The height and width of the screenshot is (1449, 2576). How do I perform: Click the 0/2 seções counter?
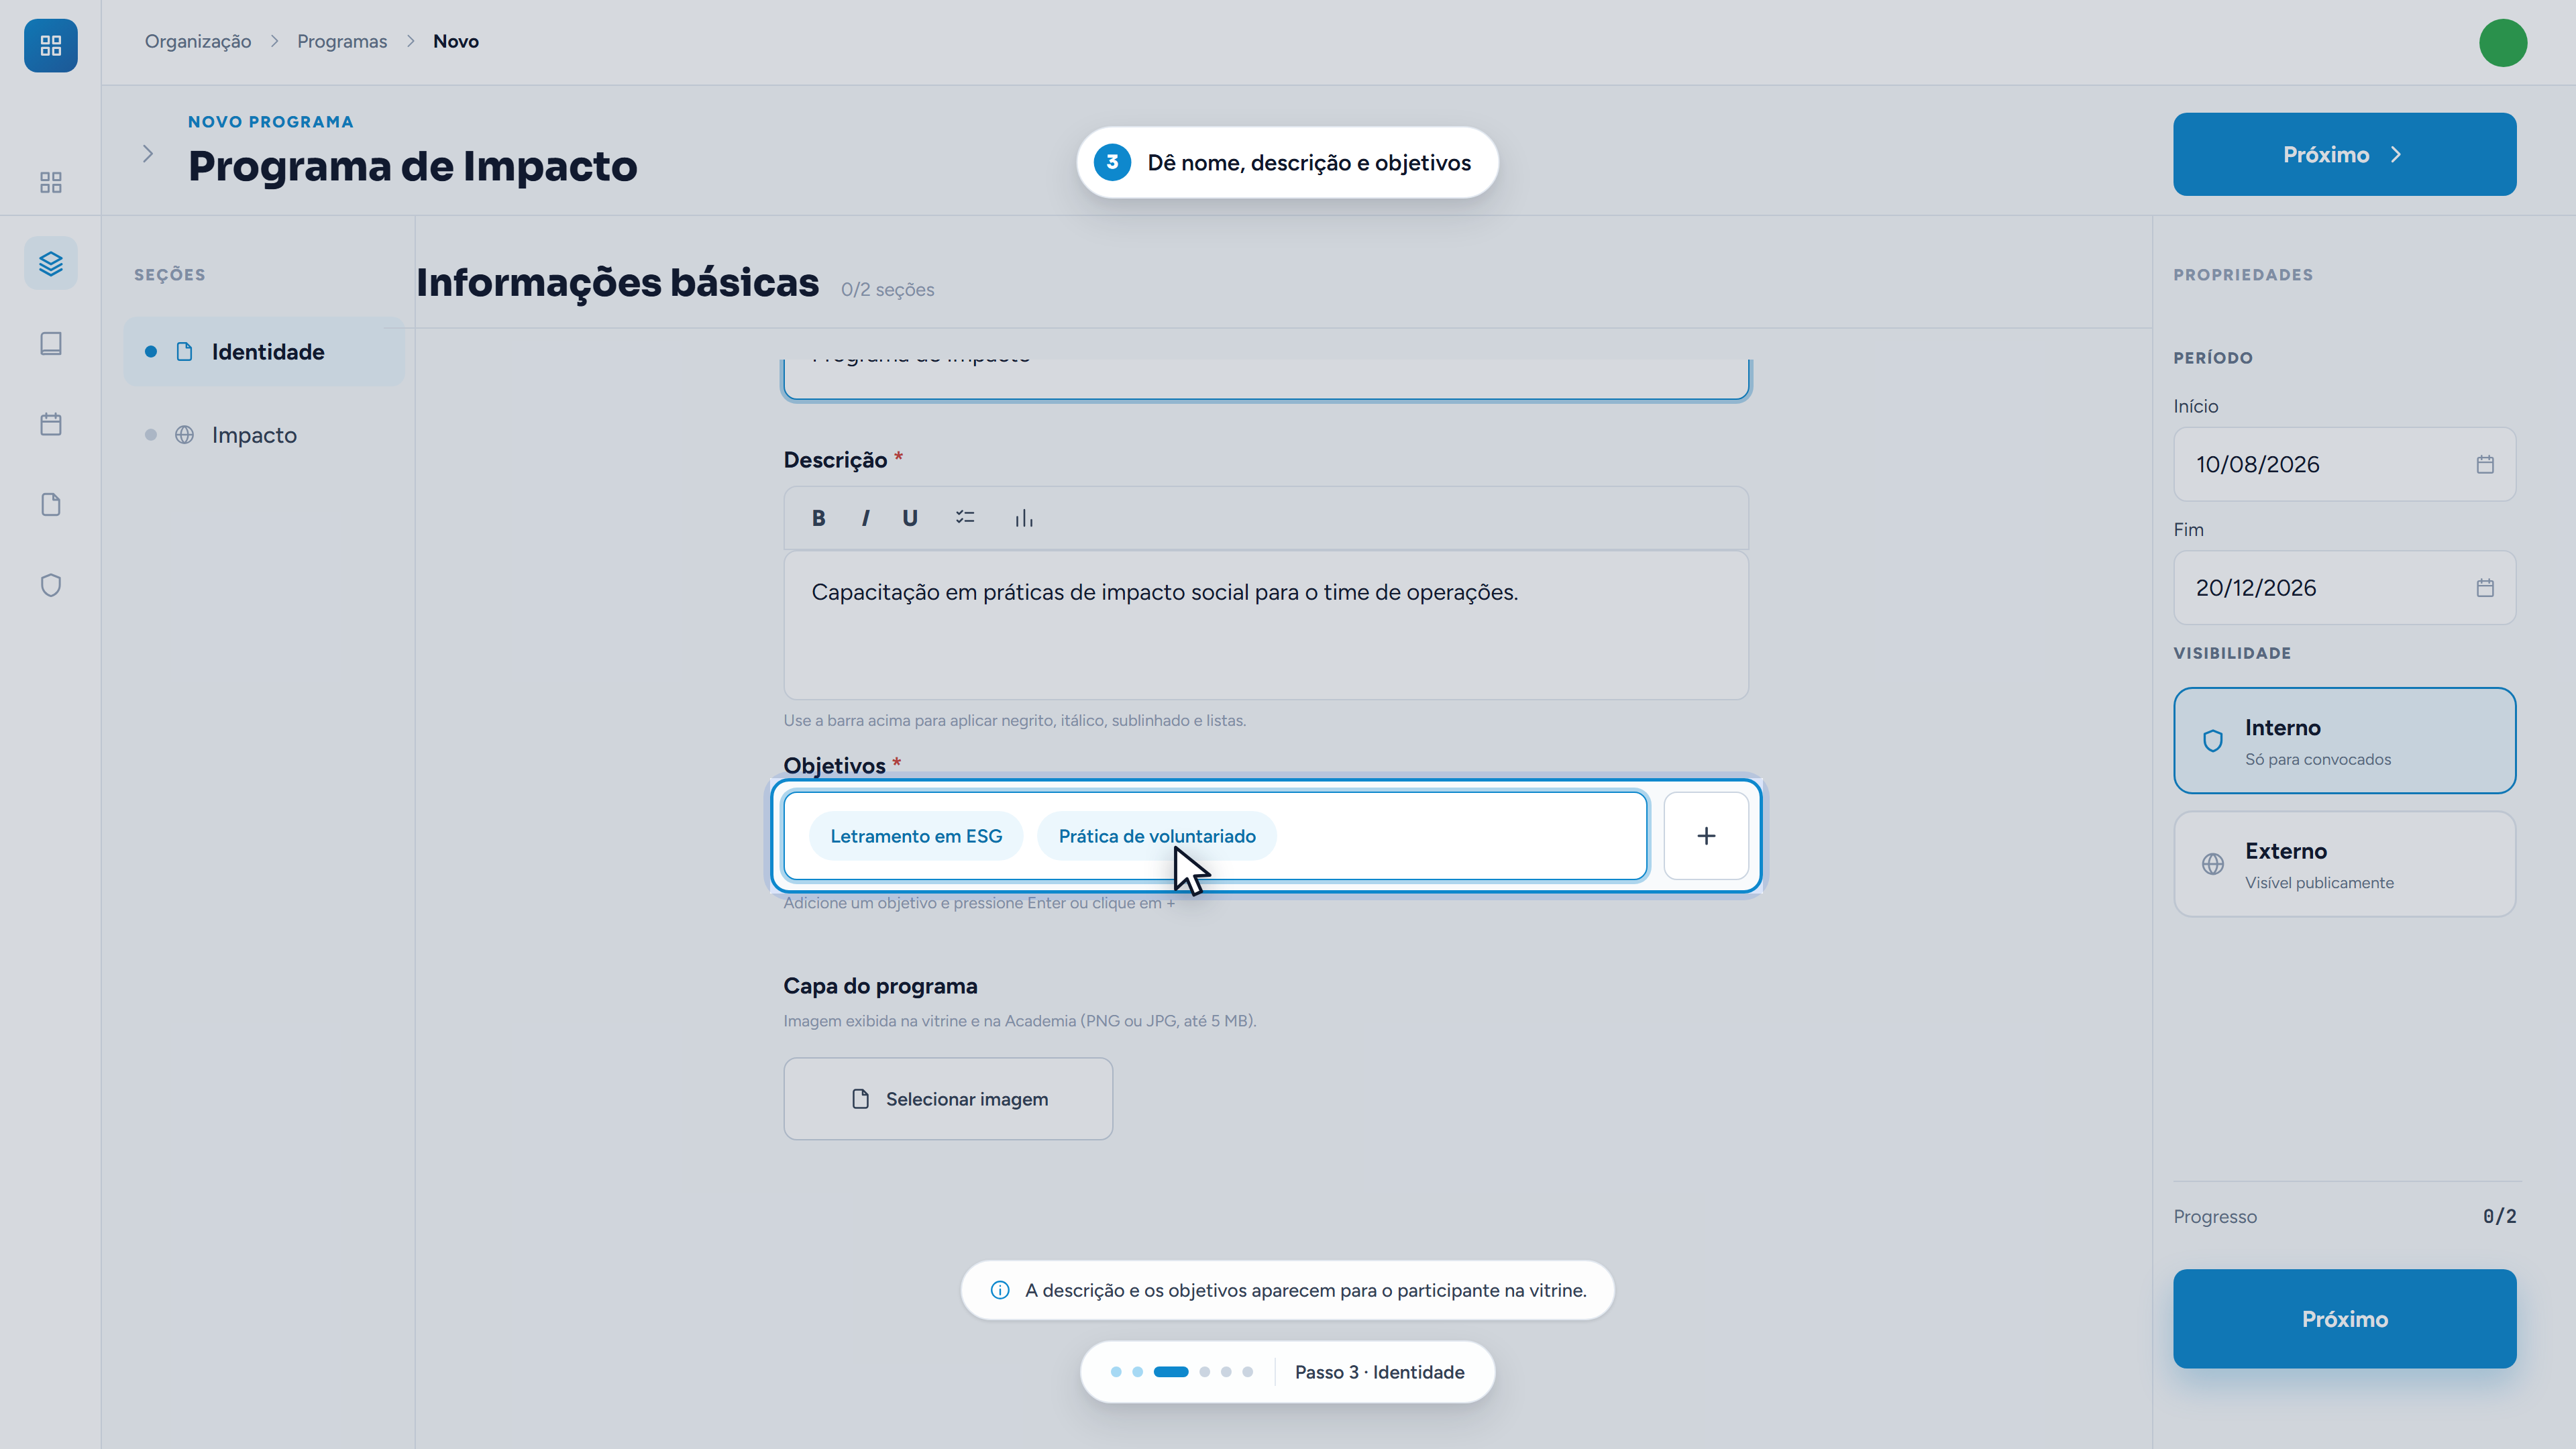click(x=888, y=289)
